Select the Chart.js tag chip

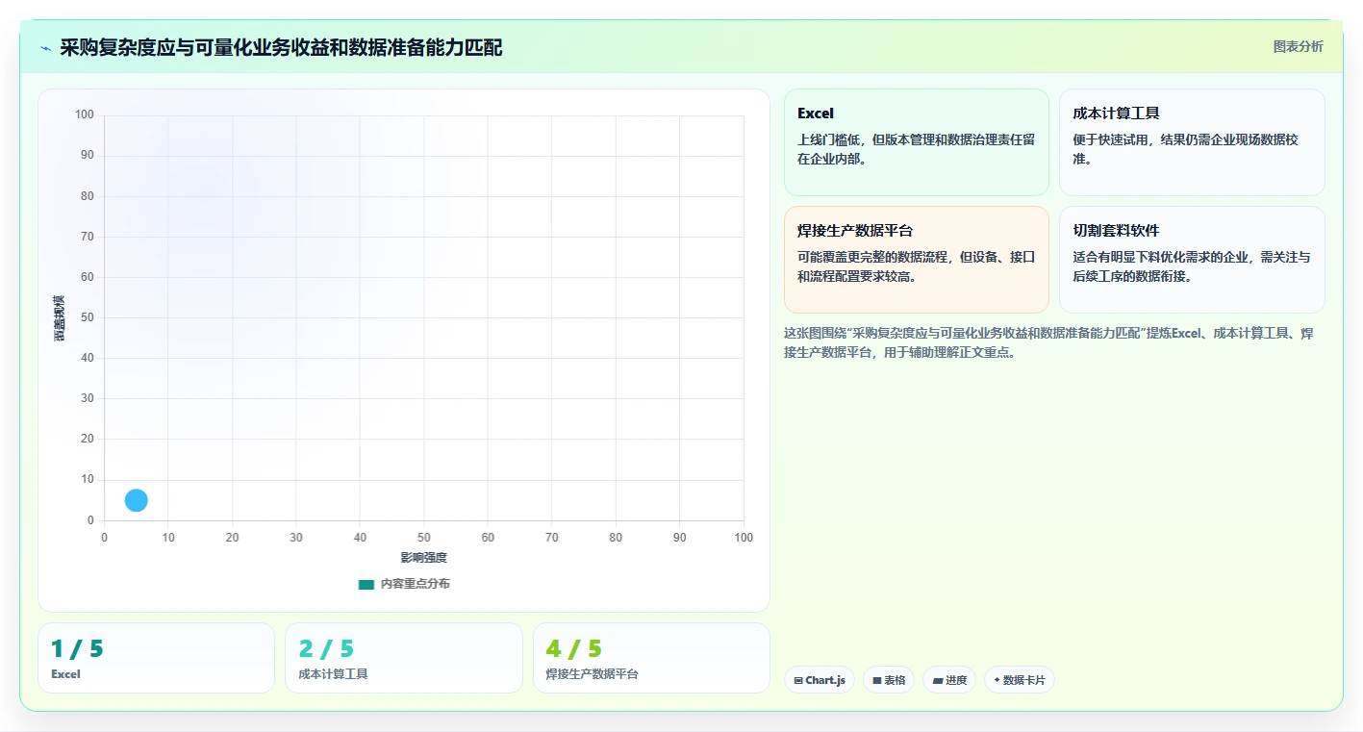coord(820,680)
